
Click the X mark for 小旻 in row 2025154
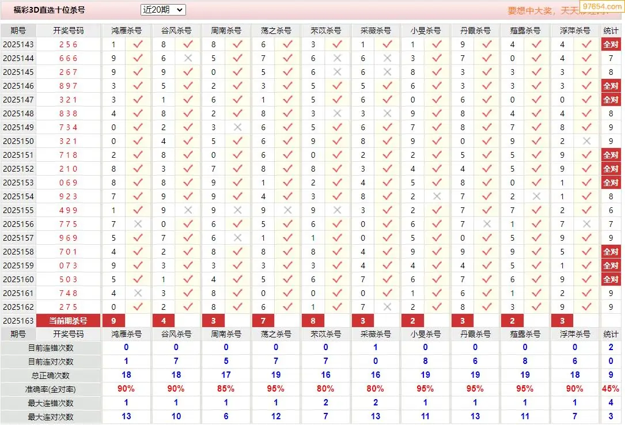point(437,196)
